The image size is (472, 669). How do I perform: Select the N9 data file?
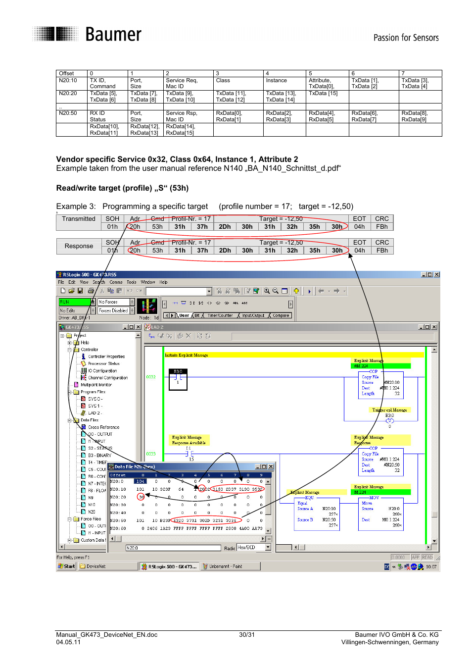click(x=91, y=498)
